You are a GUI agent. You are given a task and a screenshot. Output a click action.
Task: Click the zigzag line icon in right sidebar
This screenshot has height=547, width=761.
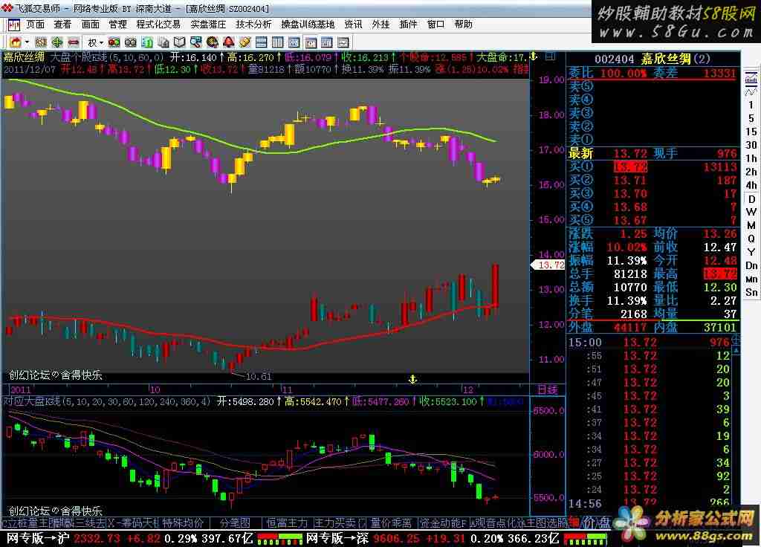(751, 91)
